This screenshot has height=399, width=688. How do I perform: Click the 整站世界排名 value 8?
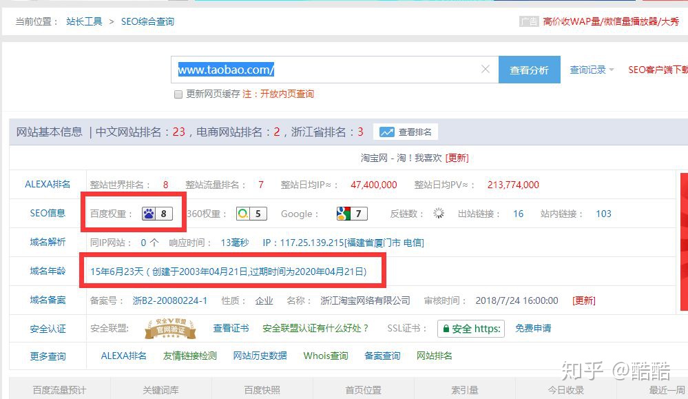pos(165,185)
